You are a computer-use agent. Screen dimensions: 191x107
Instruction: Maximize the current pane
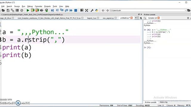coord(82,10)
